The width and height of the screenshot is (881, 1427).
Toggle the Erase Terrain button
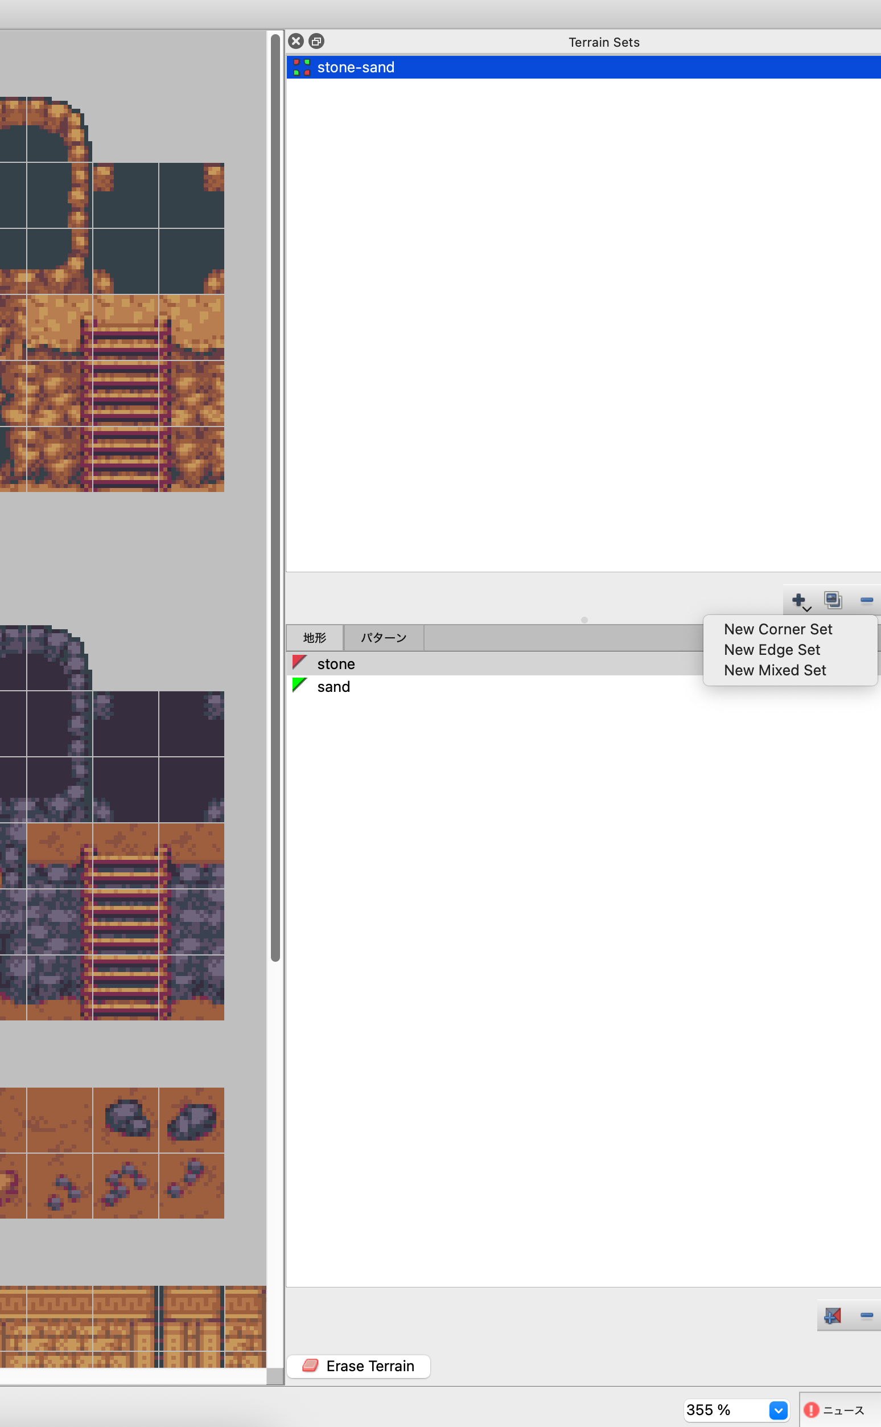click(359, 1366)
